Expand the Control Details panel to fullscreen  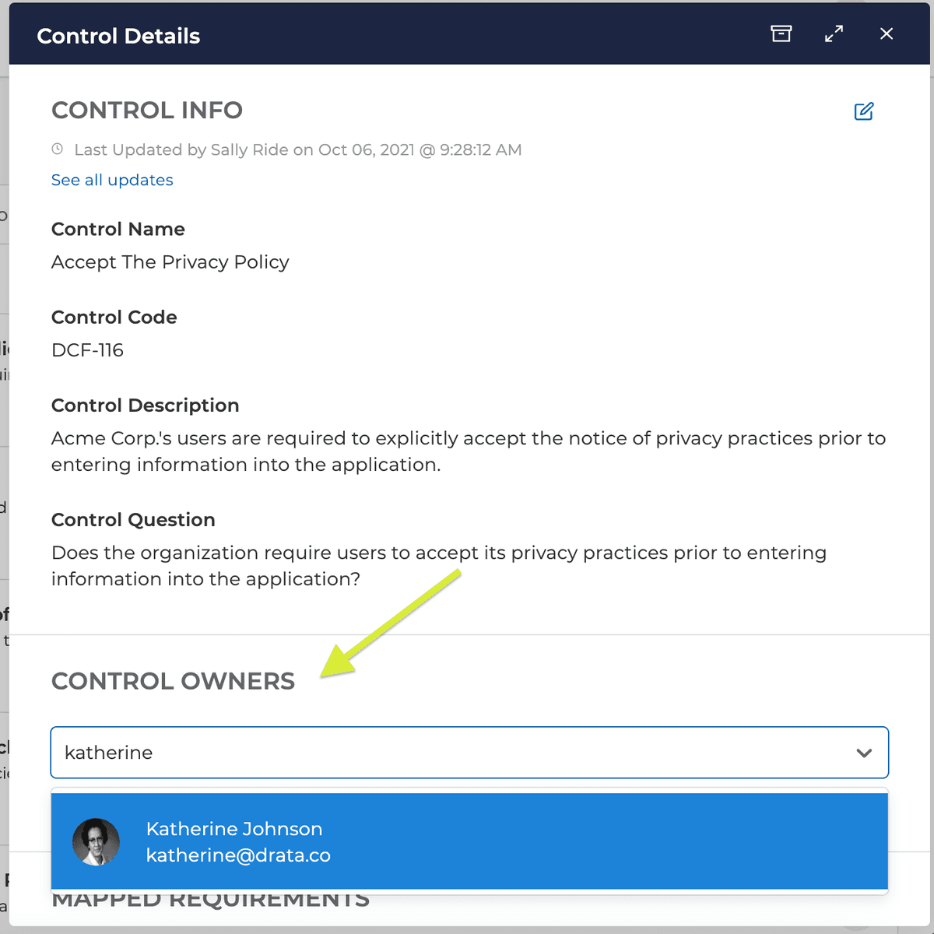click(x=834, y=33)
